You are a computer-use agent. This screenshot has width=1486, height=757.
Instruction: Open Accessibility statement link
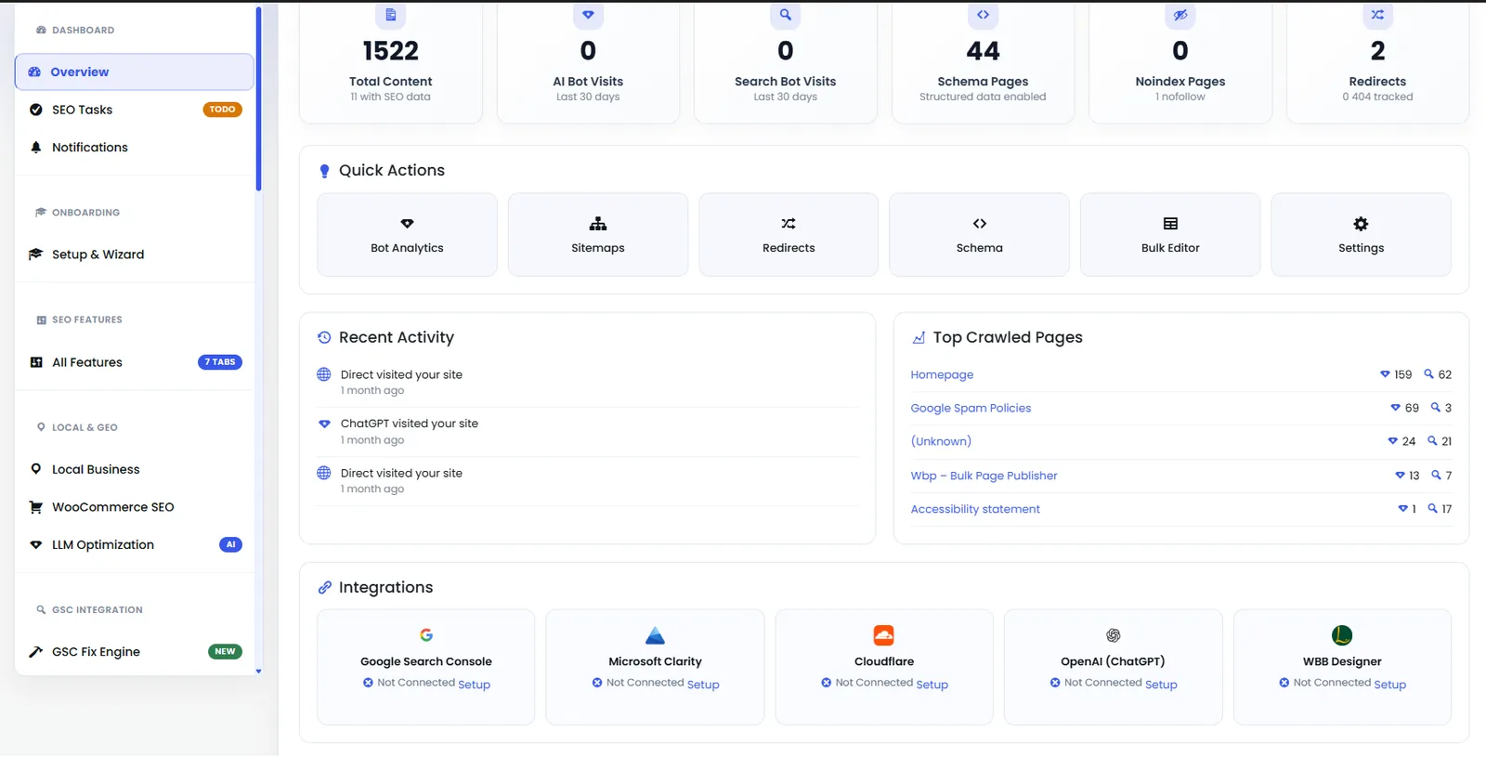pos(975,509)
